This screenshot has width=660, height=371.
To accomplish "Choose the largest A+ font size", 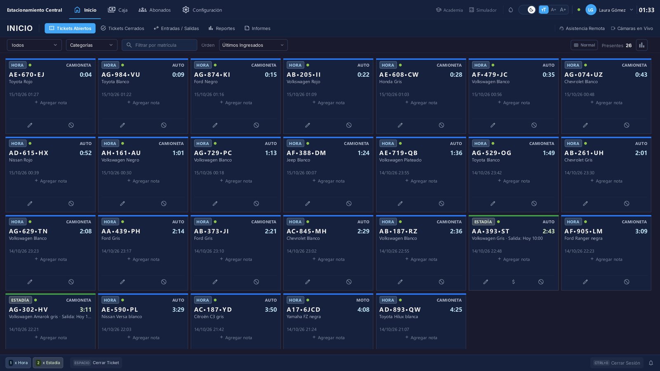I will point(563,9).
